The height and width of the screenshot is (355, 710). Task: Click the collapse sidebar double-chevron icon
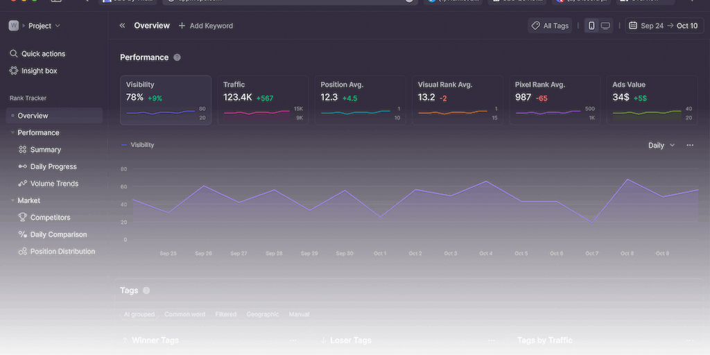123,26
